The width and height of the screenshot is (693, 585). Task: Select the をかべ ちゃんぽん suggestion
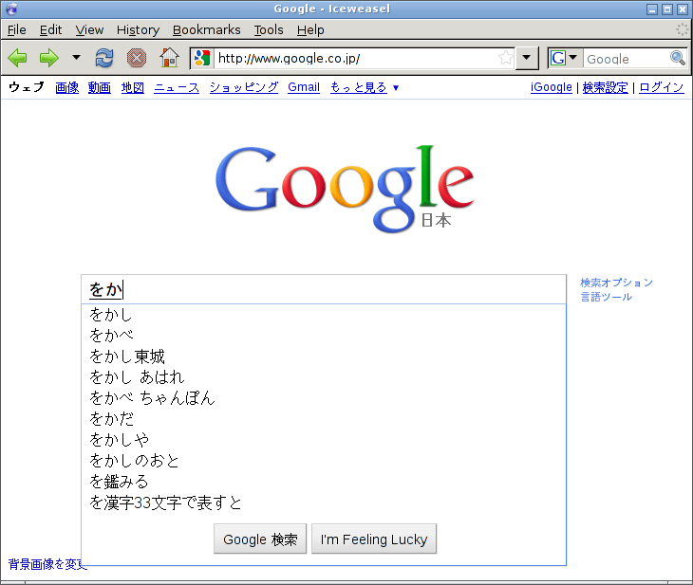[324, 398]
